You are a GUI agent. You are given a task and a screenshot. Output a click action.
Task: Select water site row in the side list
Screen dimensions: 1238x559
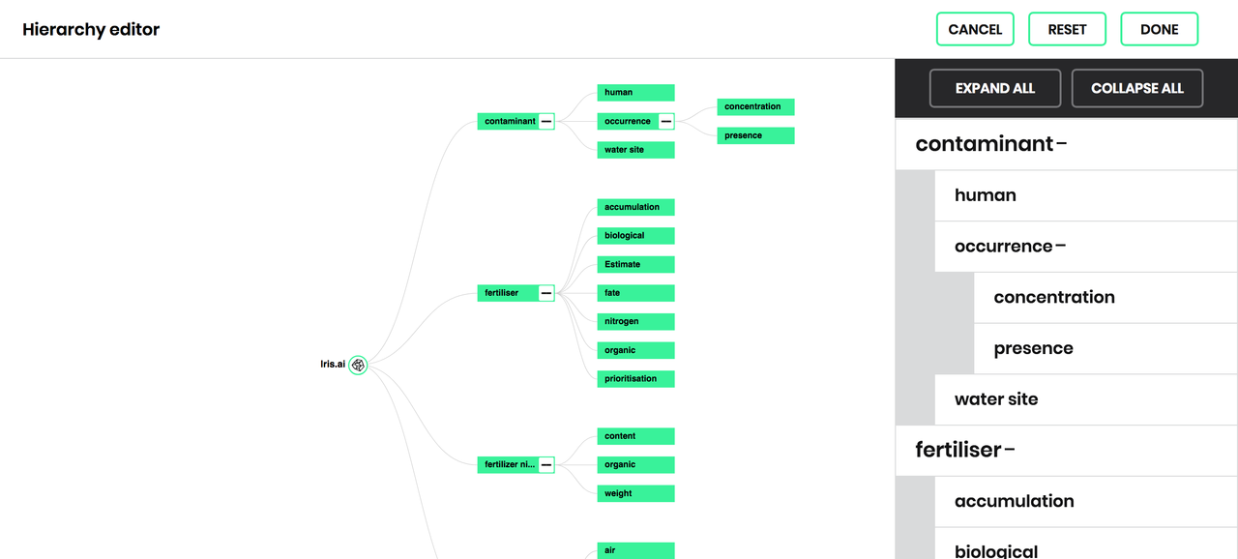click(1086, 399)
